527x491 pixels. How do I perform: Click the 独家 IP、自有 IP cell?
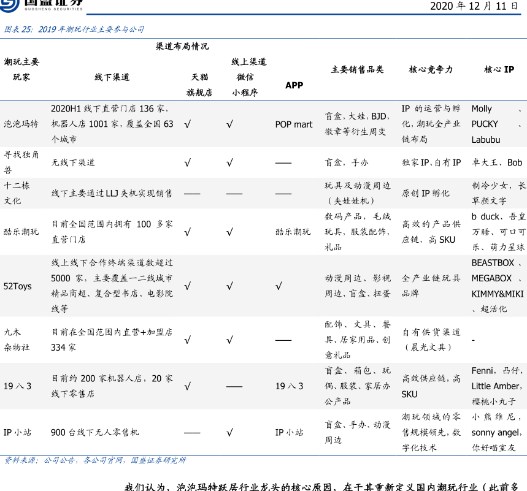(x=431, y=162)
